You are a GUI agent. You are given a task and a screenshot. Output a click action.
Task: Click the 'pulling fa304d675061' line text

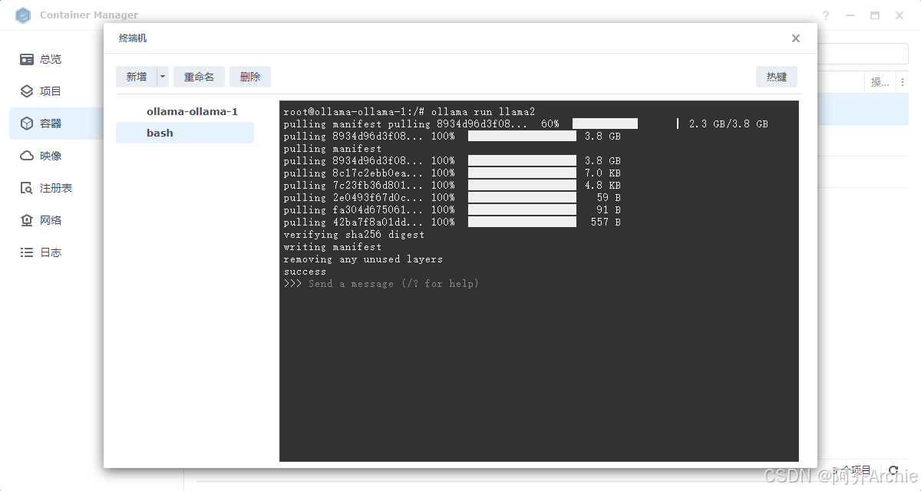[353, 210]
